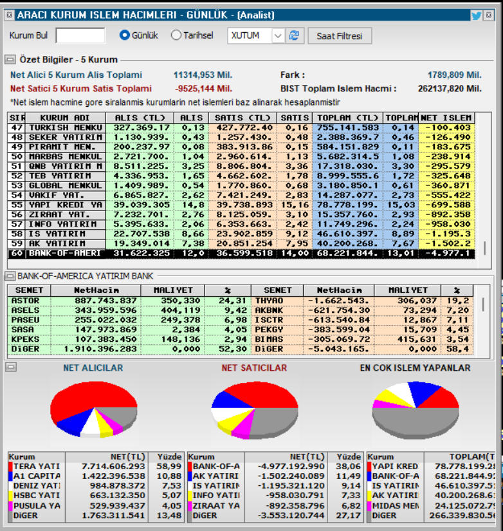The width and height of the screenshot is (503, 531).
Task: Collapse the BANK-OF-AMERICA YATIRIM BANK section
Action: click(10, 276)
